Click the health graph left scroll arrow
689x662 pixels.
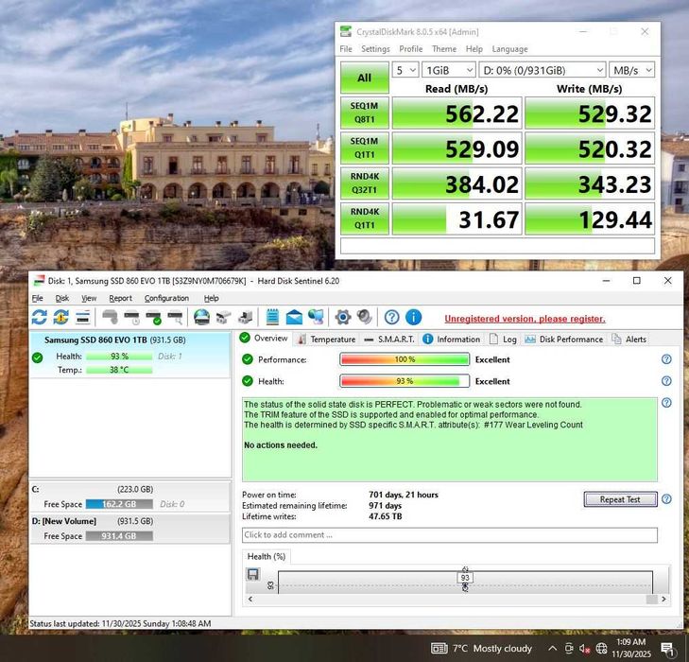(250, 599)
